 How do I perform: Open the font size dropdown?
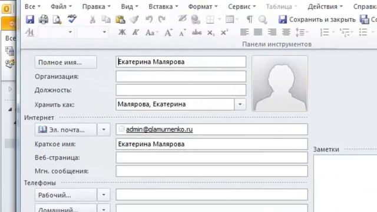[104, 32]
